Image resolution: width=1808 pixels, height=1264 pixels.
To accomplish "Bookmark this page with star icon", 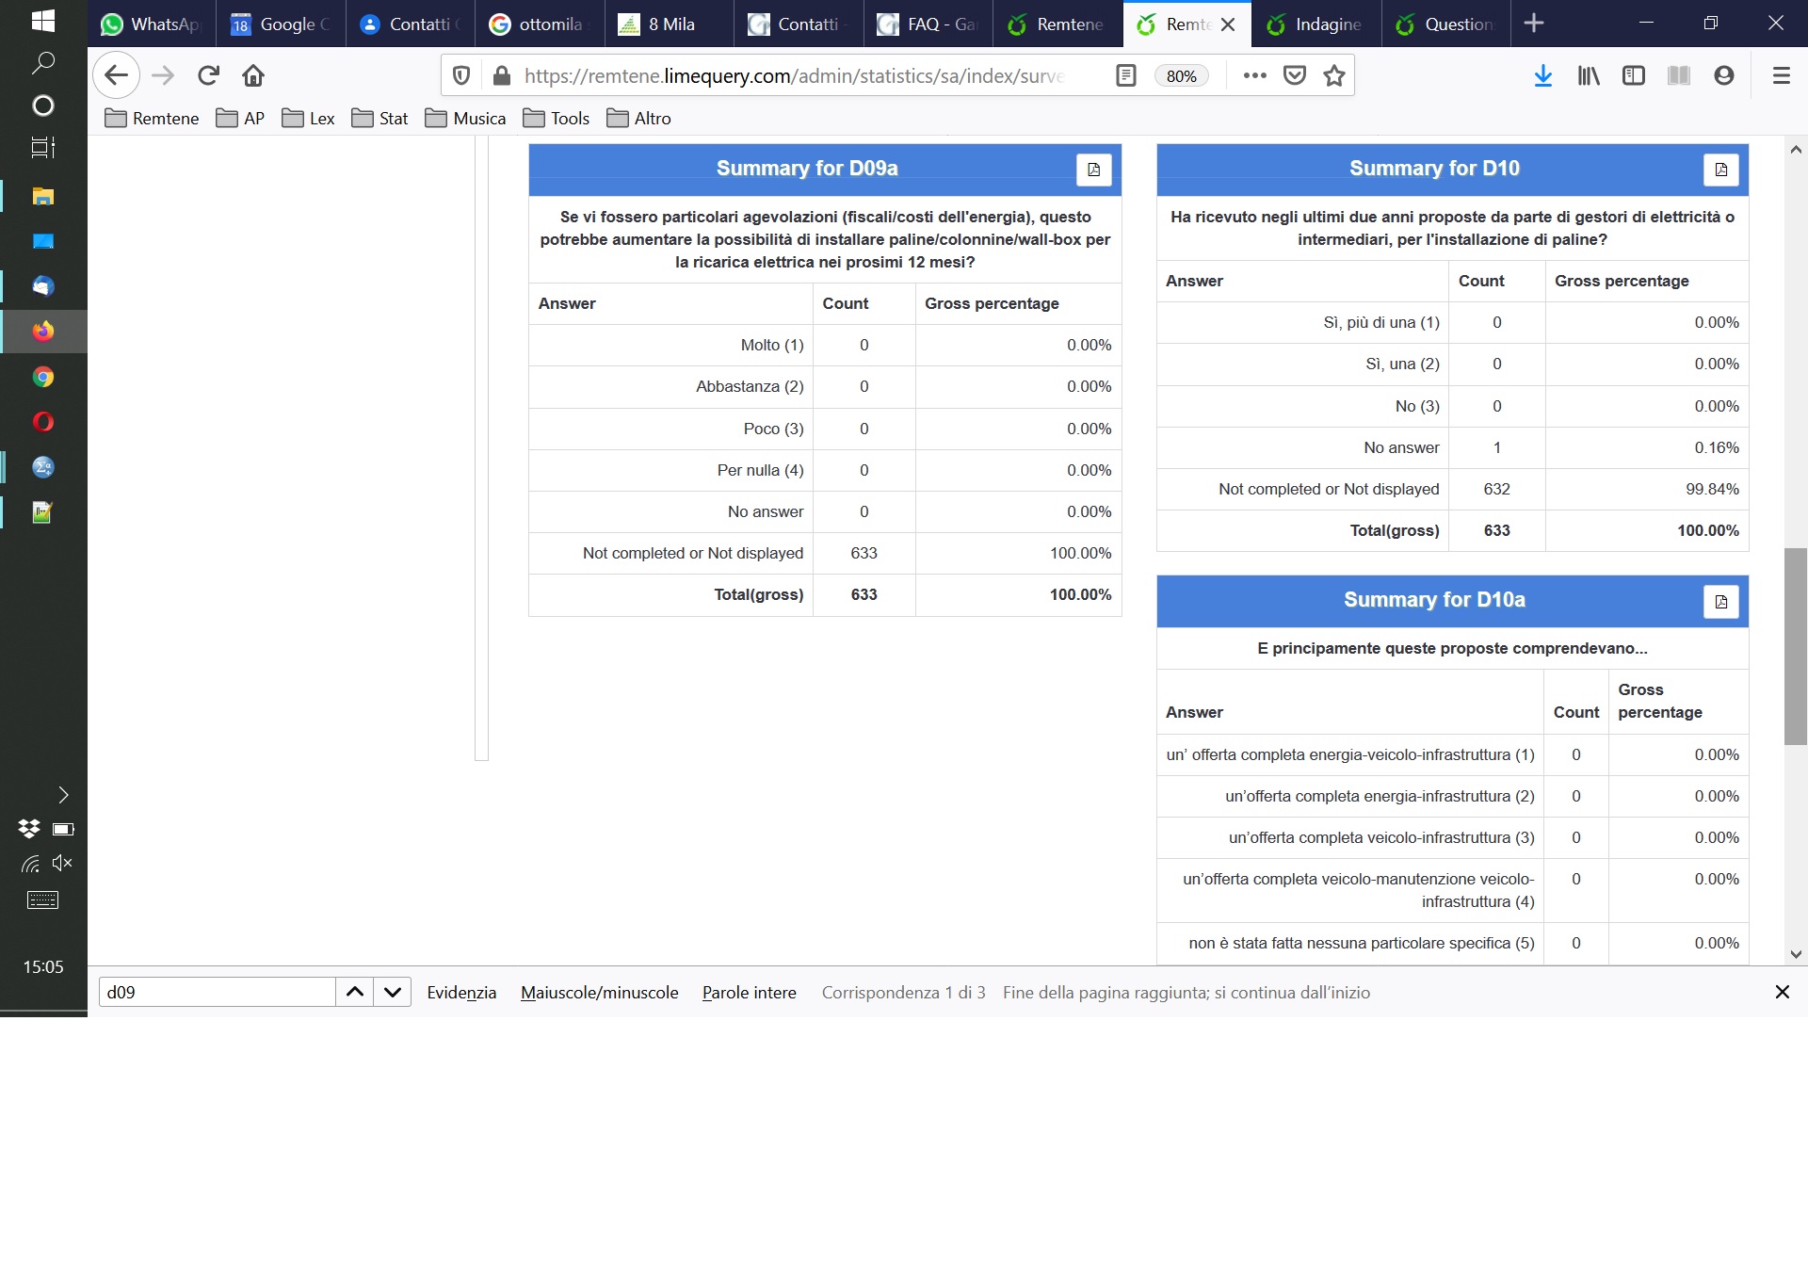I will point(1333,75).
